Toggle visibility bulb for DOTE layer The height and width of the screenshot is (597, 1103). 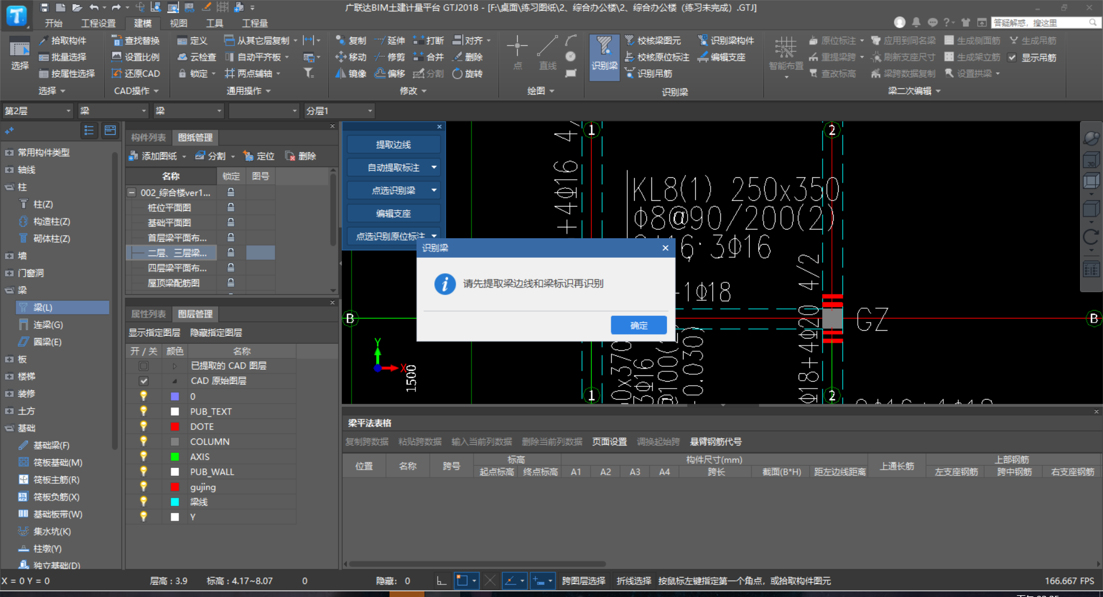click(x=144, y=426)
